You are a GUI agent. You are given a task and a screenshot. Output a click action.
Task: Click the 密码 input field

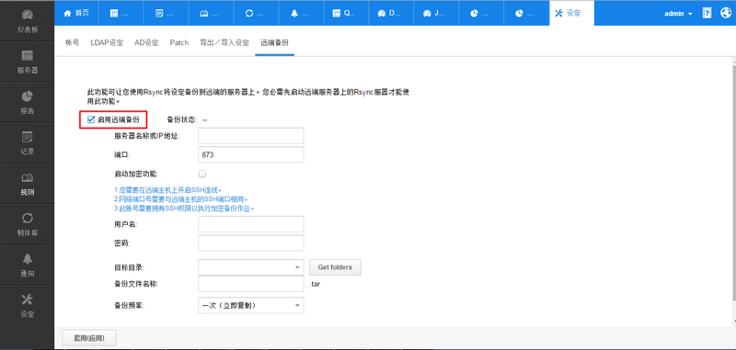[x=251, y=243]
